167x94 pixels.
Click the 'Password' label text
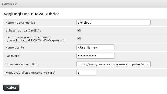(x=12, y=56)
